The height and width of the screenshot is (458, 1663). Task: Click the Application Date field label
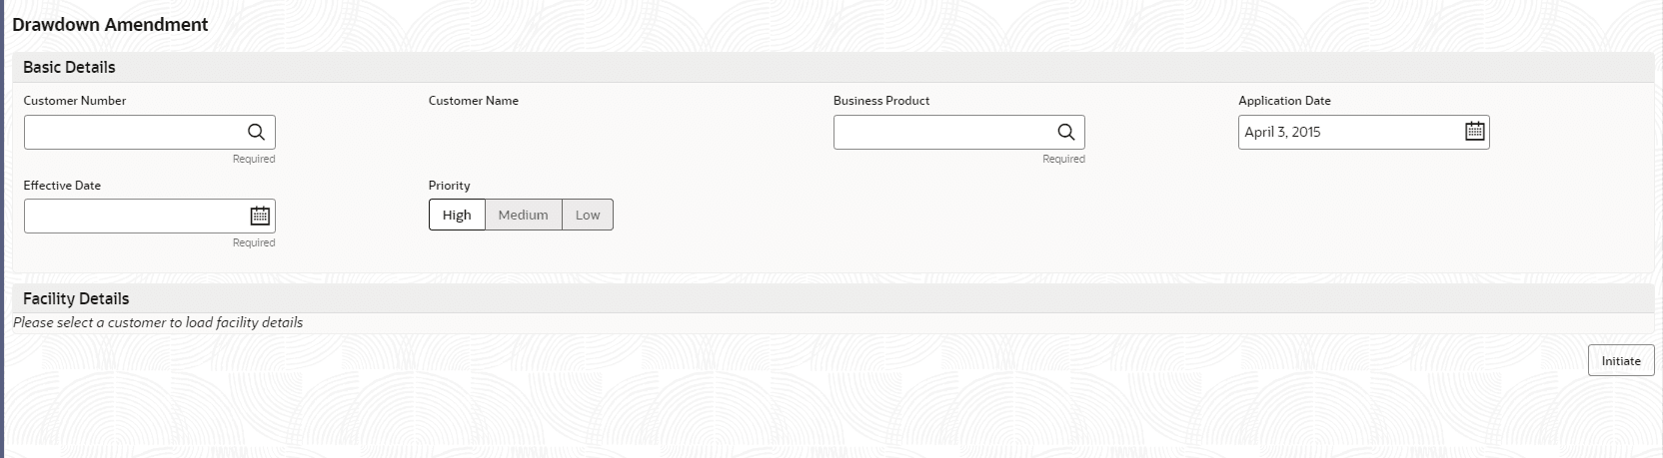click(1284, 101)
